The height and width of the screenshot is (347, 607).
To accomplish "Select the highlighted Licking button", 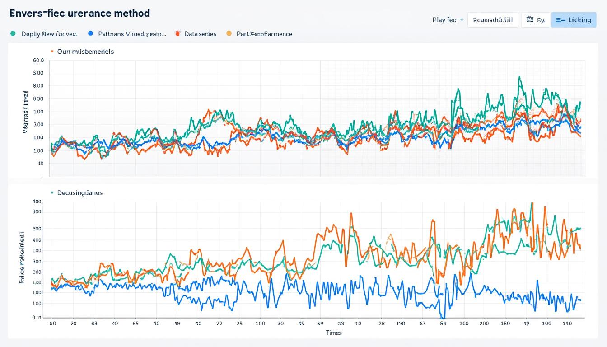I will [x=574, y=20].
